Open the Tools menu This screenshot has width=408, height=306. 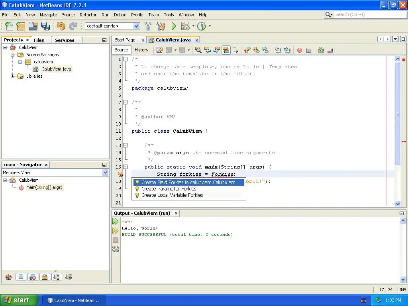coord(169,15)
